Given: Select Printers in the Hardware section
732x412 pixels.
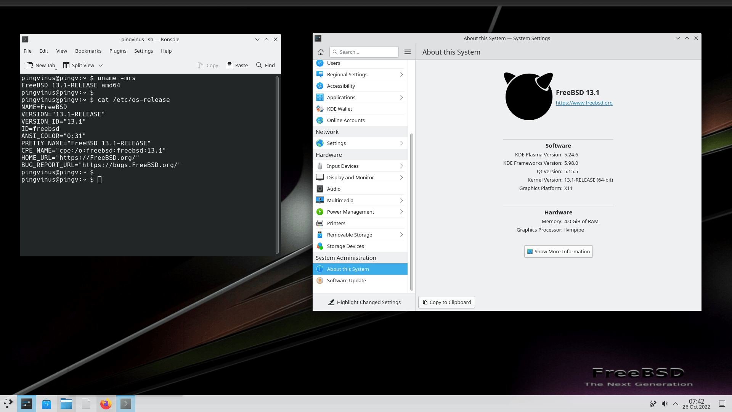Looking at the screenshot, I should point(336,223).
